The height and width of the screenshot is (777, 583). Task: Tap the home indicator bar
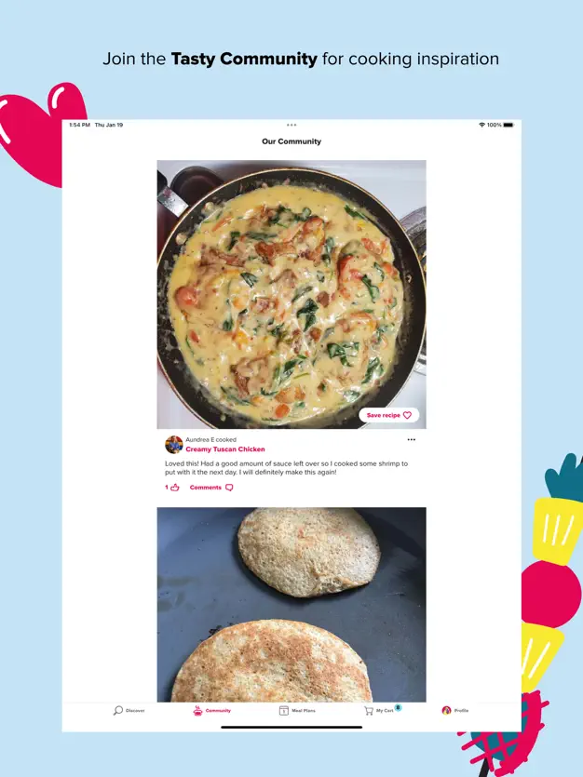(291, 727)
